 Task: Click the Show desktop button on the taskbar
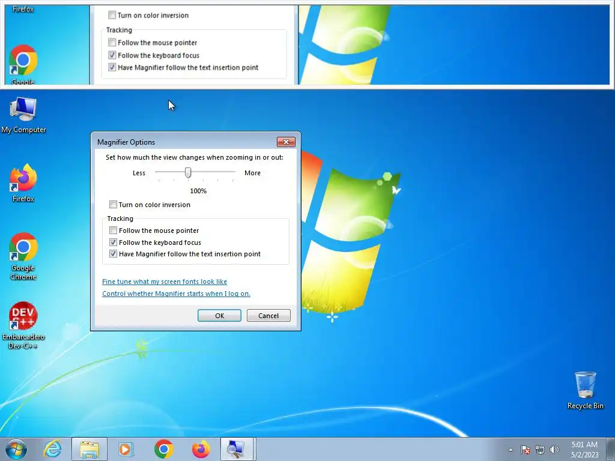(611, 449)
